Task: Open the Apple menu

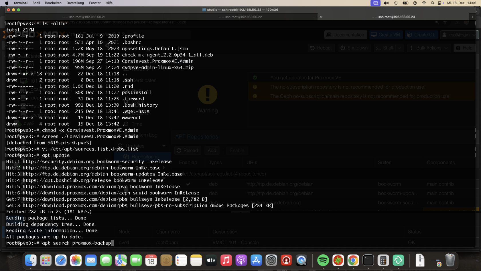Action: pos(7,3)
